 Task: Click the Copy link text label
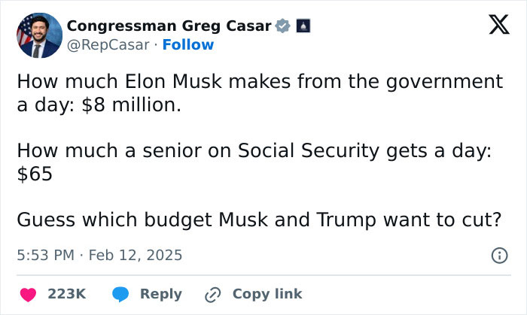[x=267, y=294]
